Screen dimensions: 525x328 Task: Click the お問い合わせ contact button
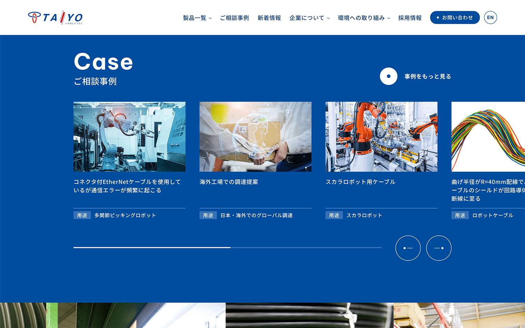point(455,17)
